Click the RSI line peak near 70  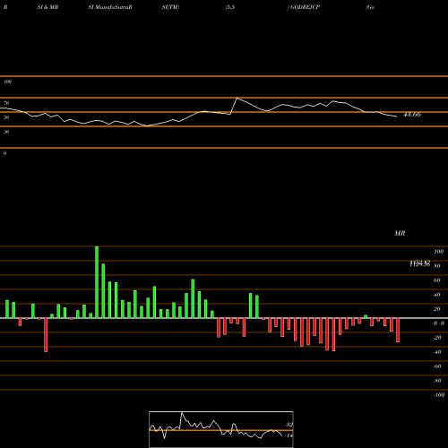[x=237, y=99]
